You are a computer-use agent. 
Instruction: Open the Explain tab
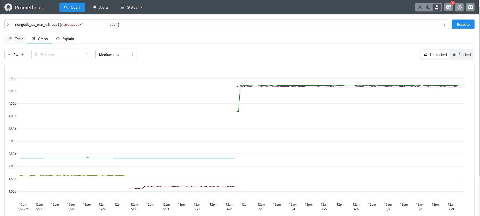65,39
